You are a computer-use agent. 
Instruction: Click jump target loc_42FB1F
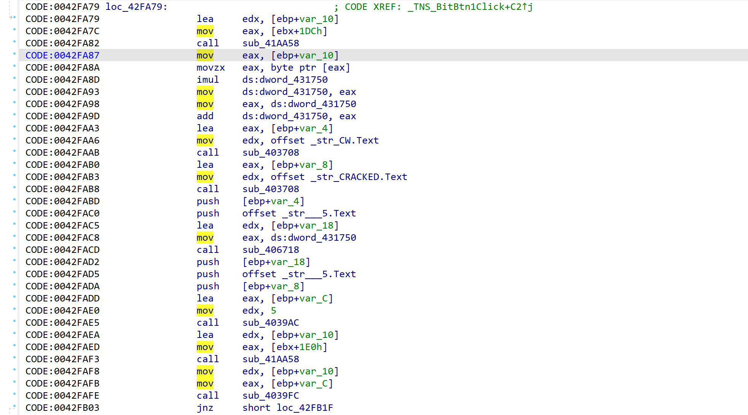point(305,408)
